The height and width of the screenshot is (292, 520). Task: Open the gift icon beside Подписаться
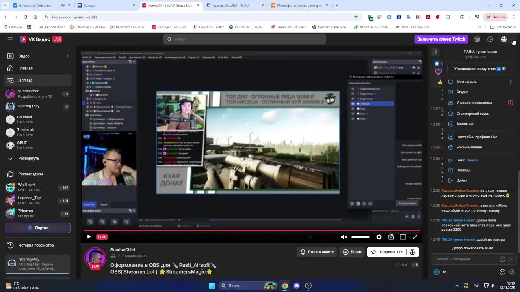(412, 252)
